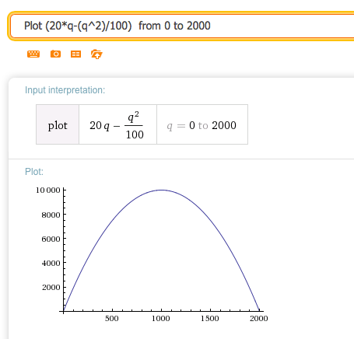Click the 2000 label on the horizontal axis
Viewport: 354px width, 339px height.
259,318
